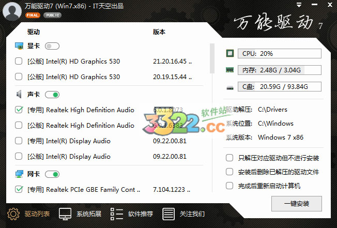Click the driver list vertical scrollbar
The width and height of the screenshot is (337, 228).
click(212, 58)
